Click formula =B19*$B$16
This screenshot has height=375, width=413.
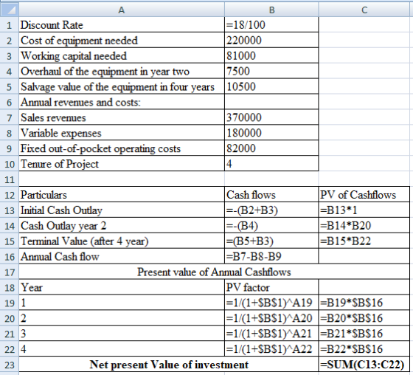click(364, 303)
